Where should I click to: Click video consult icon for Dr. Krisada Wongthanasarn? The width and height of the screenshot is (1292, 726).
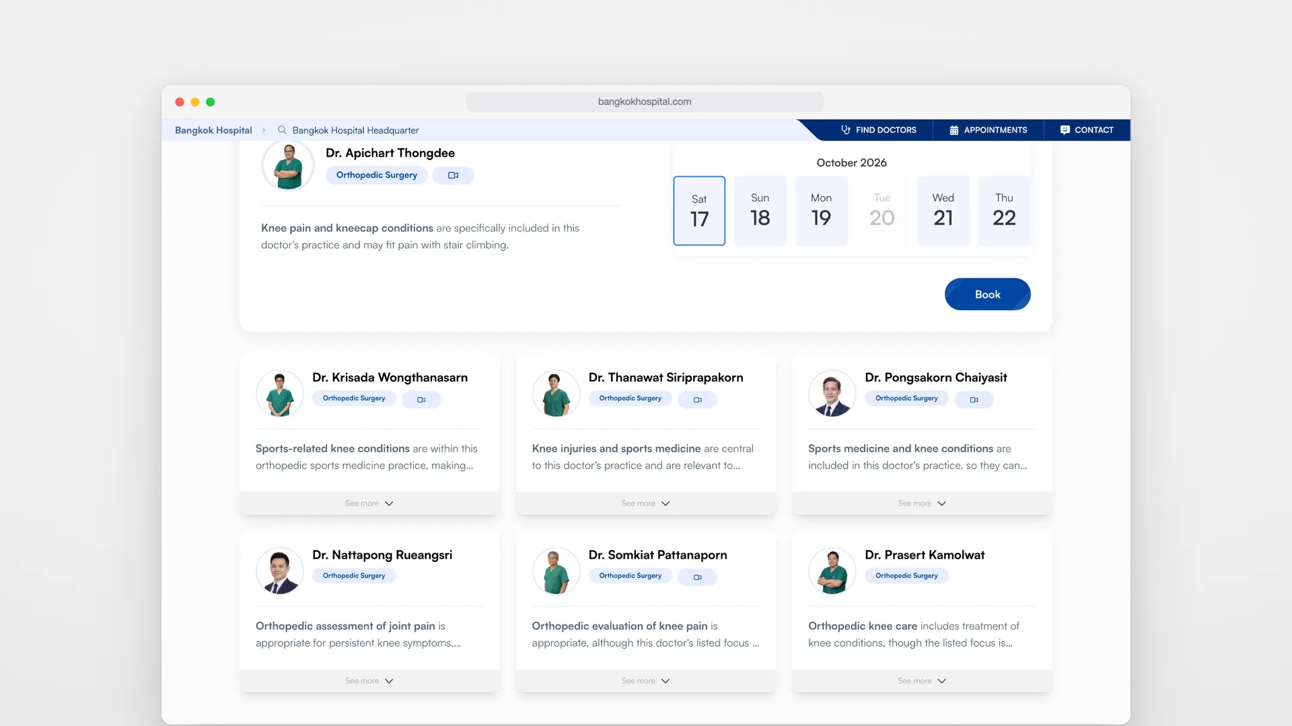pos(421,400)
